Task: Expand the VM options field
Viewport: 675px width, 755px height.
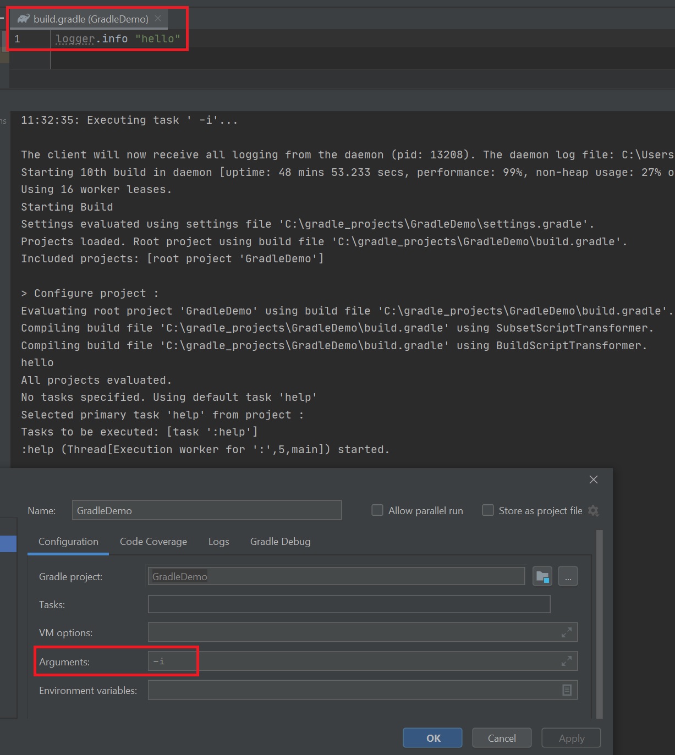Action: pyautogui.click(x=566, y=633)
